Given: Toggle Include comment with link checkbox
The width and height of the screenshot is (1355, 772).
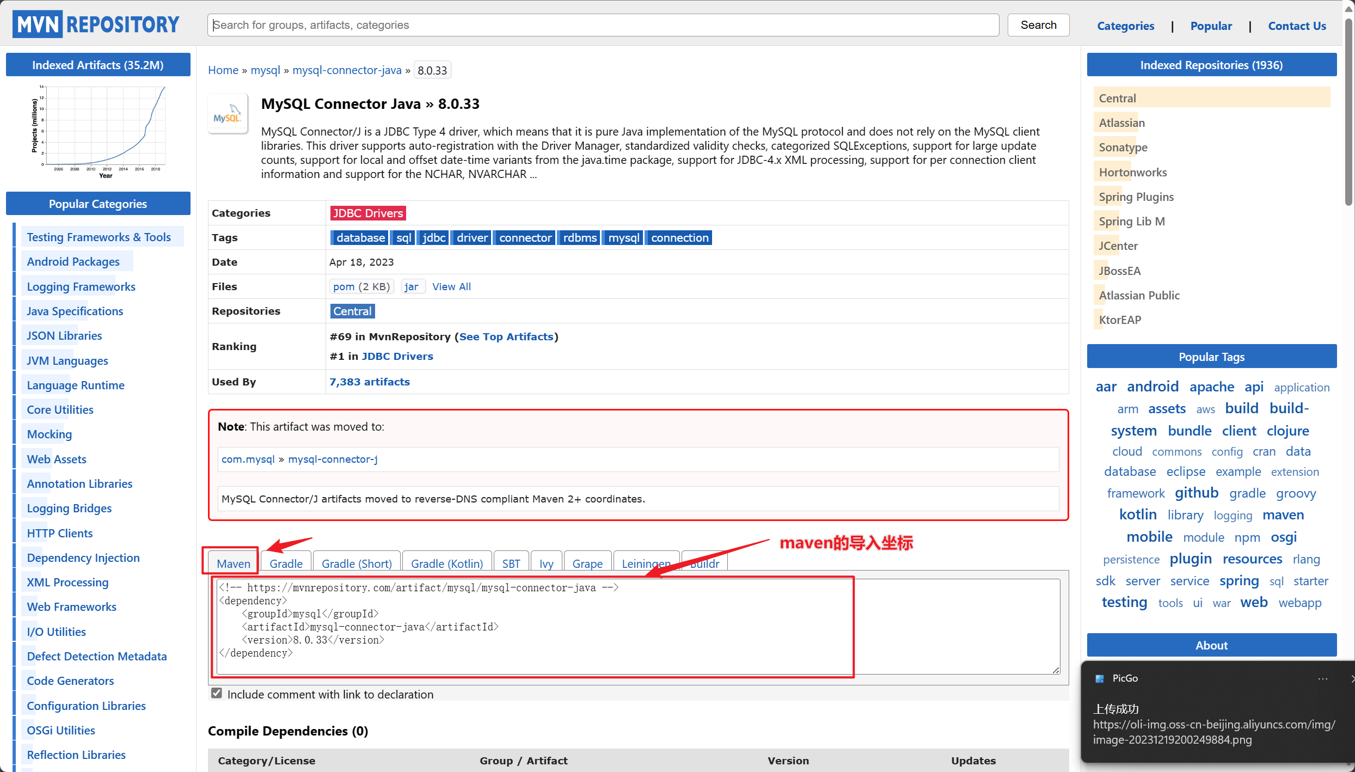Looking at the screenshot, I should coord(217,693).
